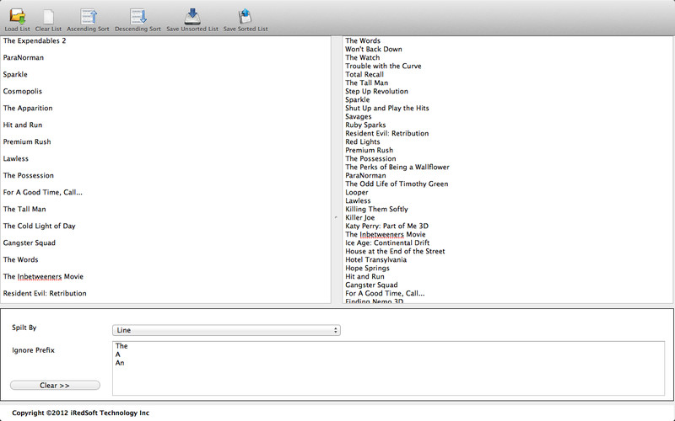Click 'Killing Them Softly' entry
The height and width of the screenshot is (421, 675).
point(376,209)
